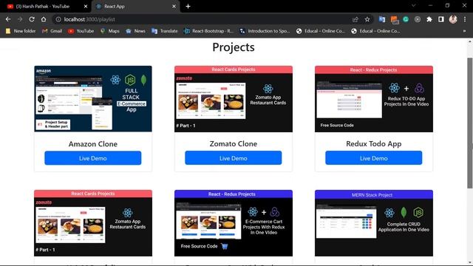Open the browser home page icon
The height and width of the screenshot is (266, 473).
pyautogui.click(x=44, y=19)
